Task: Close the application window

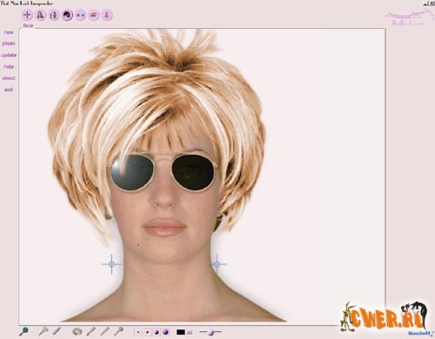Action: [432, 3]
